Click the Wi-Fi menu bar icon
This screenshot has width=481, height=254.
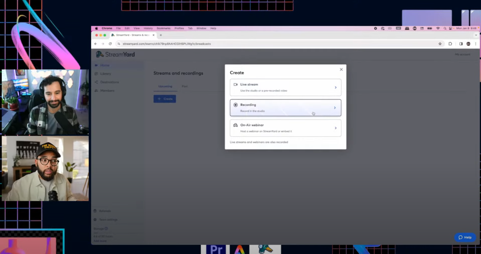coord(438,28)
